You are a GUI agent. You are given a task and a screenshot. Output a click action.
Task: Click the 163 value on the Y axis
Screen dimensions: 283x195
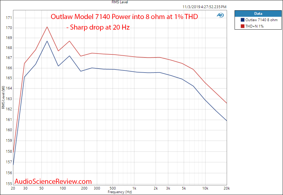(x=9, y=99)
